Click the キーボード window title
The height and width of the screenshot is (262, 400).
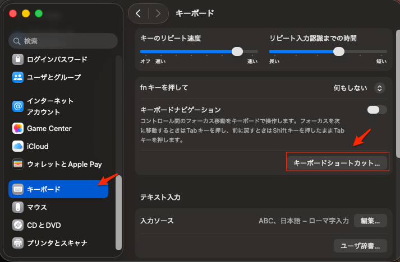pyautogui.click(x=195, y=13)
